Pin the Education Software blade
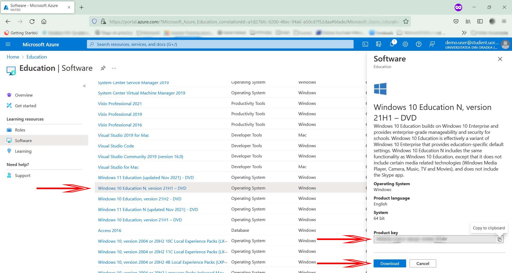512x273 pixels. 103,68
